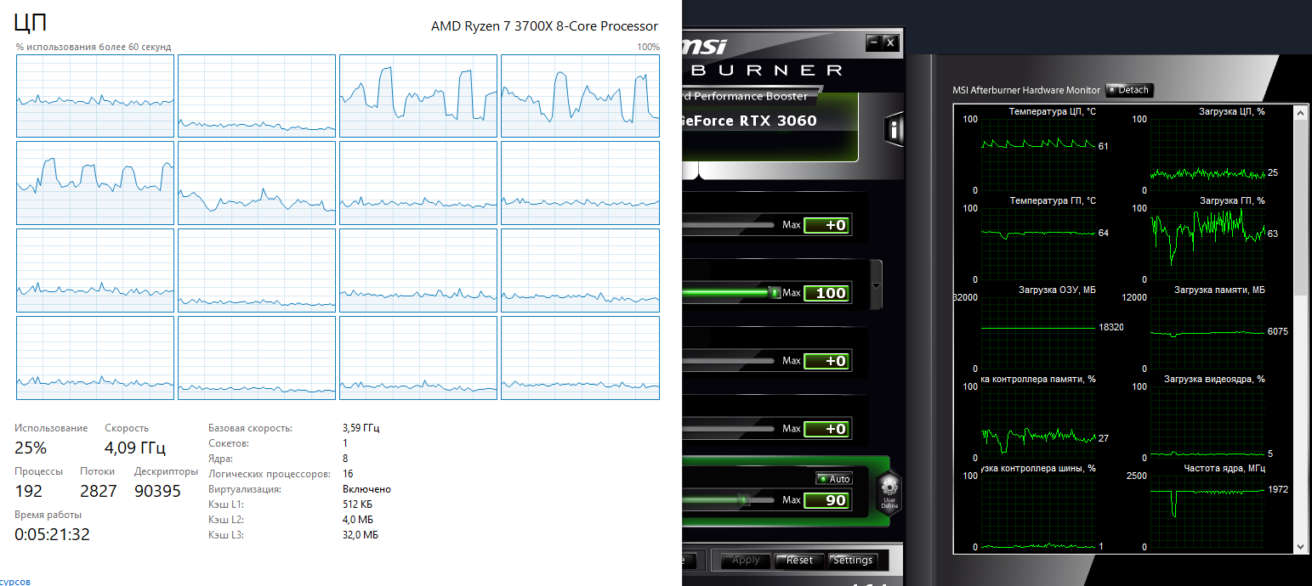1312x586 pixels.
Task: Click the speed value '4,09 ГГц'
Action: point(134,448)
